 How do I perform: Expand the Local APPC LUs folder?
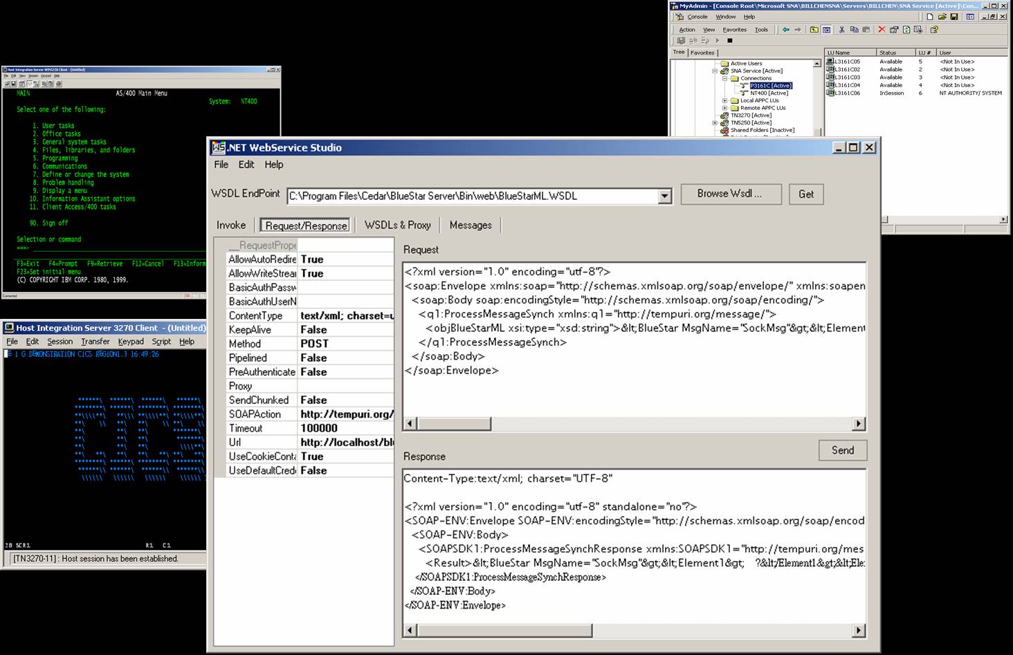(x=724, y=100)
